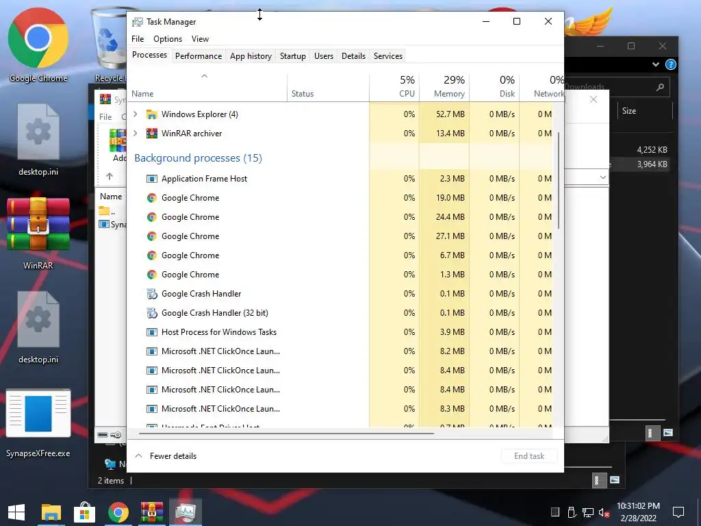Collapse to Fewer details view
Viewport: 701px width, 526px height.
coord(166,455)
